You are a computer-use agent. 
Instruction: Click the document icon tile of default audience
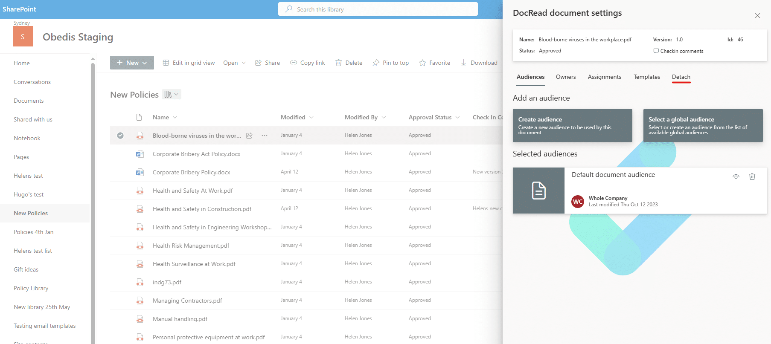point(539,191)
